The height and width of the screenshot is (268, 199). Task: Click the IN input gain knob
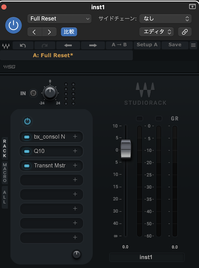coord(50,93)
